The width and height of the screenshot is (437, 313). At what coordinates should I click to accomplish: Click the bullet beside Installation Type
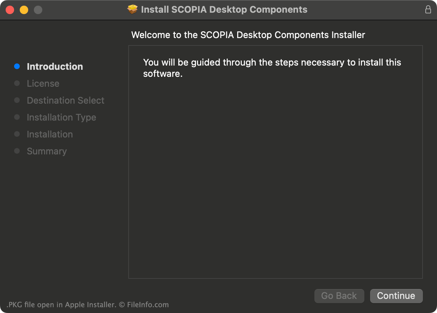[x=17, y=117]
